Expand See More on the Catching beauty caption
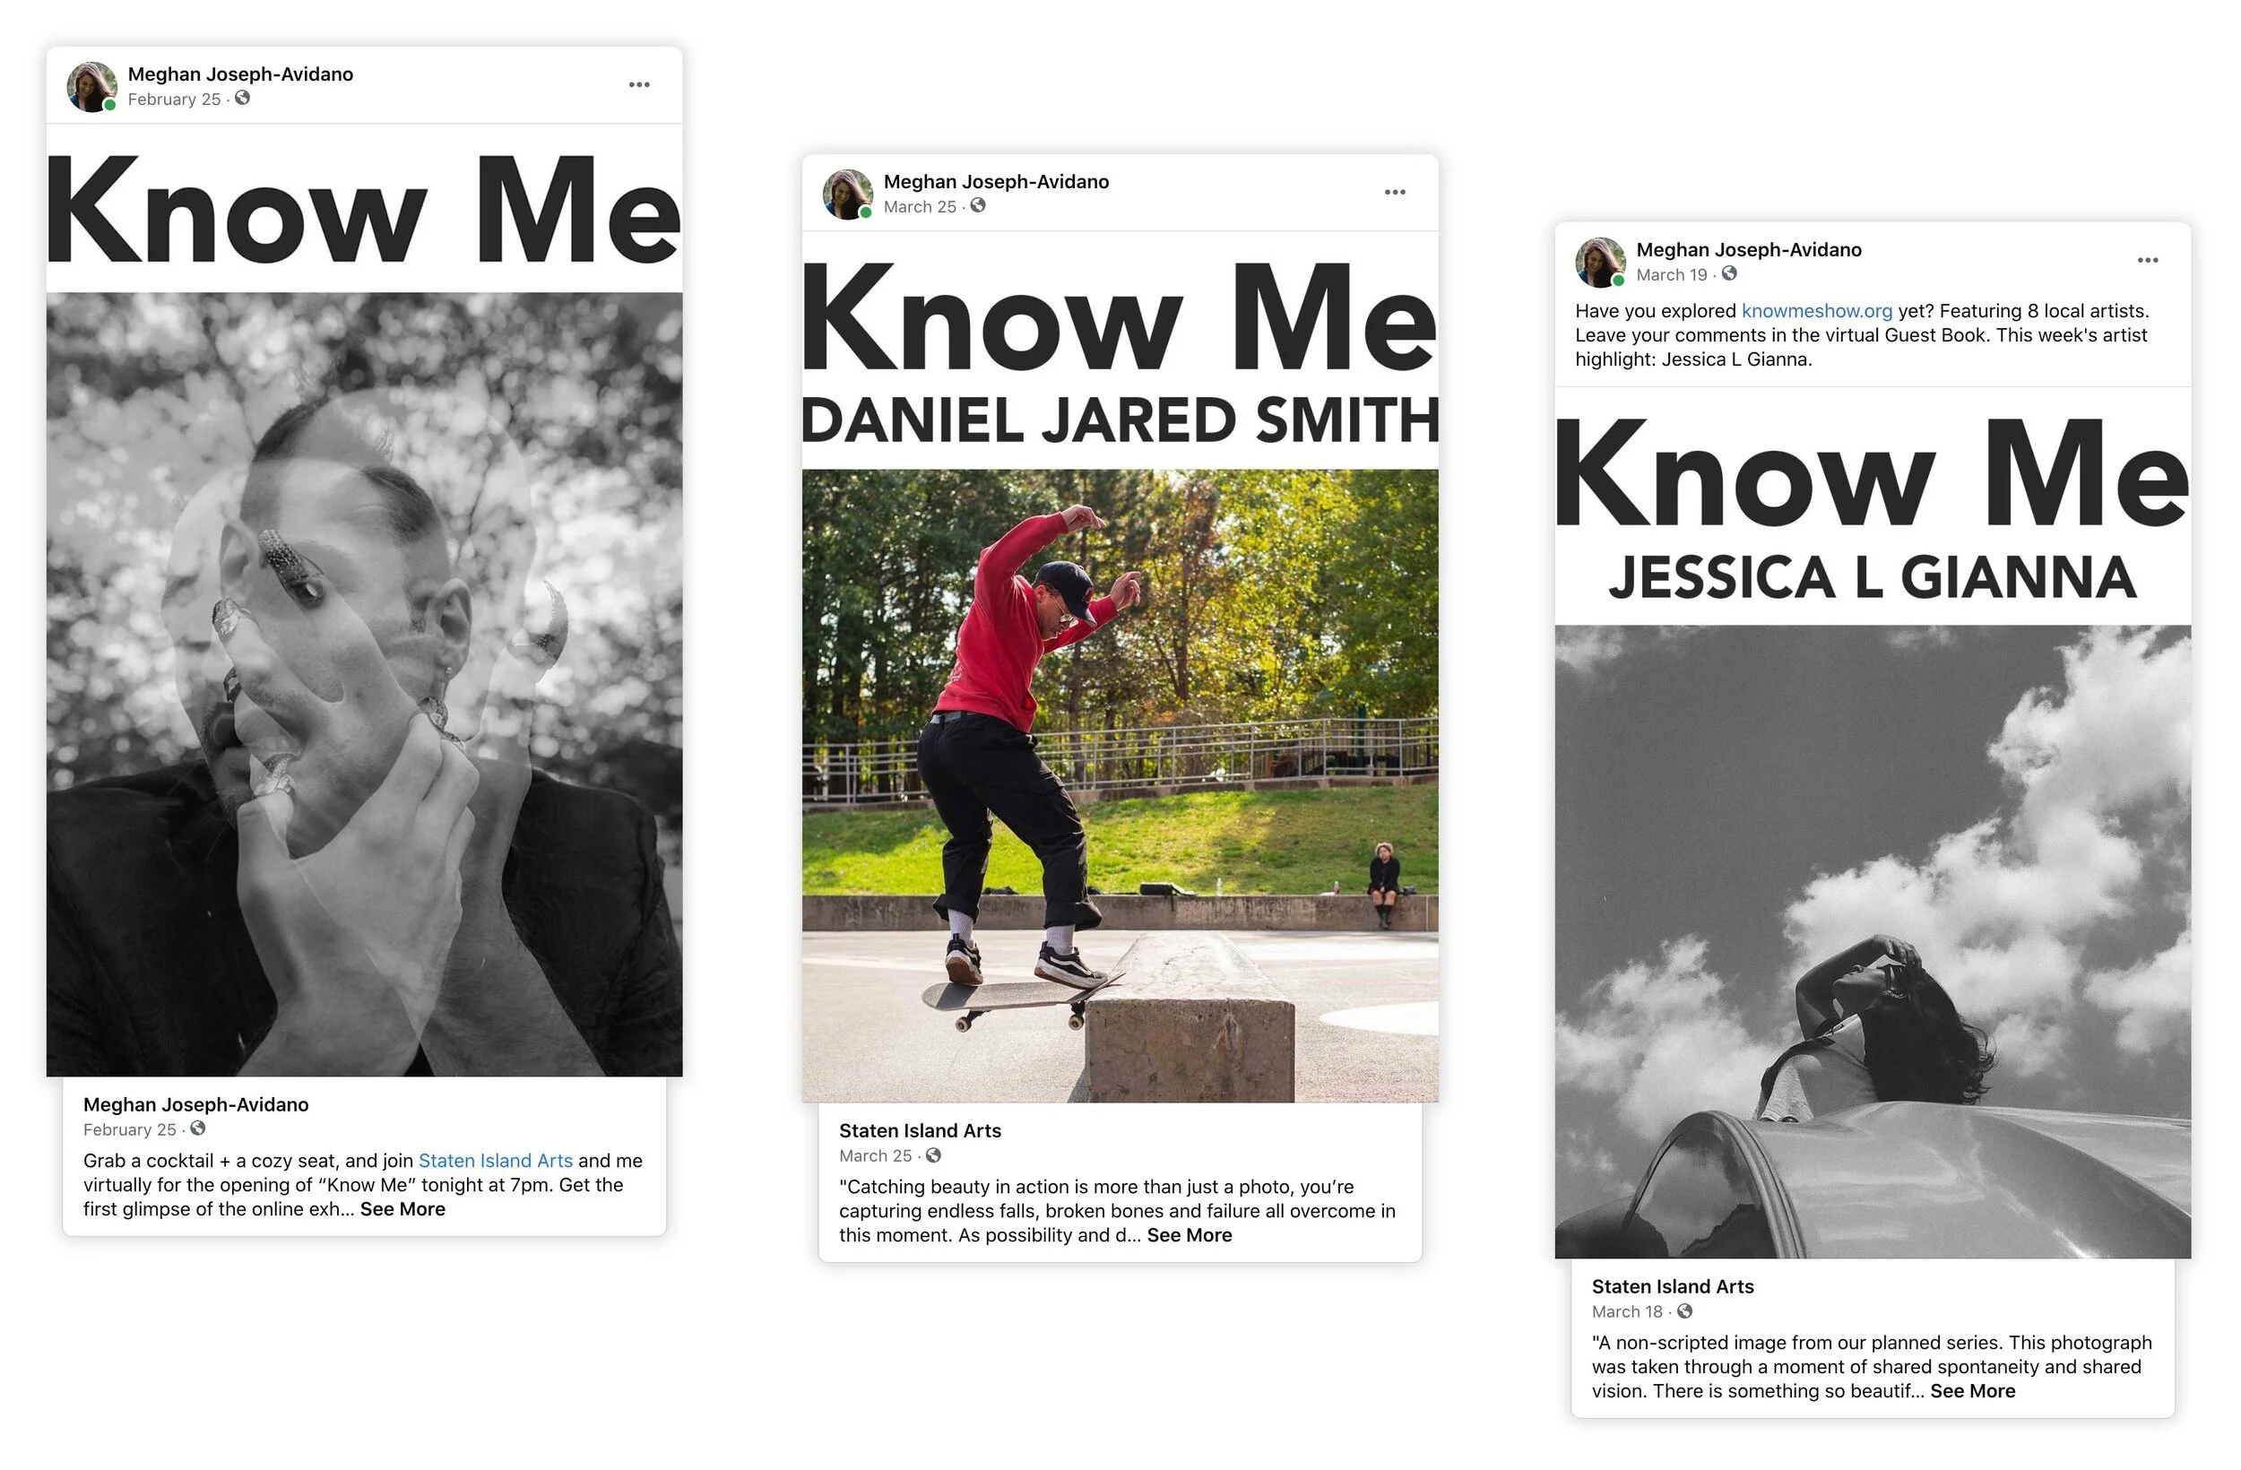Screen dimensions: 2241x1470 click(1190, 1234)
